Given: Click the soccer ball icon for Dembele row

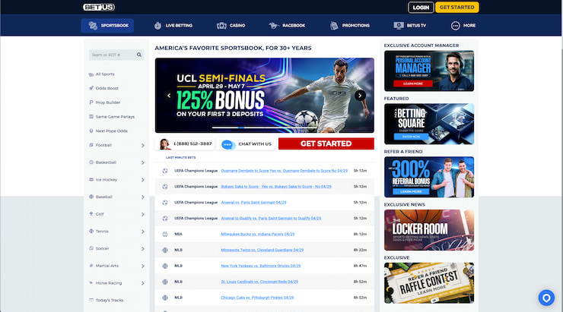Looking at the screenshot, I should [x=165, y=171].
